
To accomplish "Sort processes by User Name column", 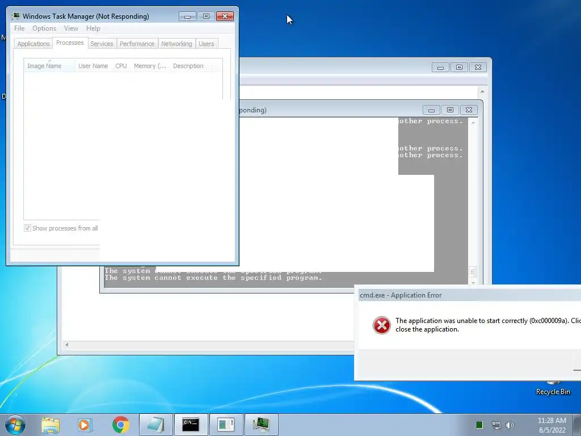I will click(93, 66).
